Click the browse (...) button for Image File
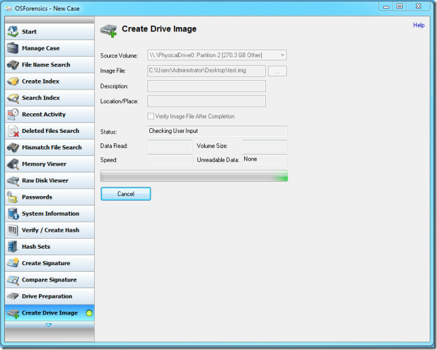 click(x=277, y=71)
